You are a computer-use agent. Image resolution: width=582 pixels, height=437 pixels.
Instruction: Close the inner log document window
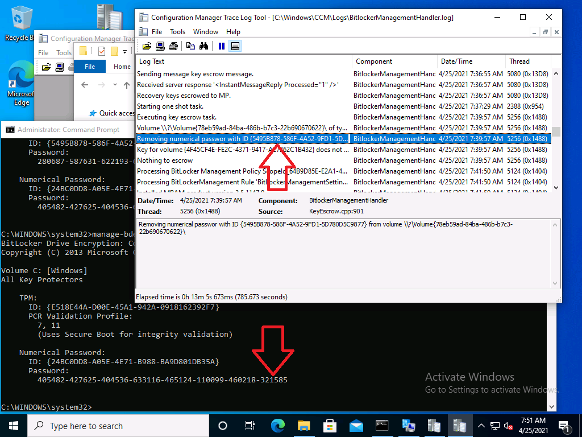[x=556, y=32]
